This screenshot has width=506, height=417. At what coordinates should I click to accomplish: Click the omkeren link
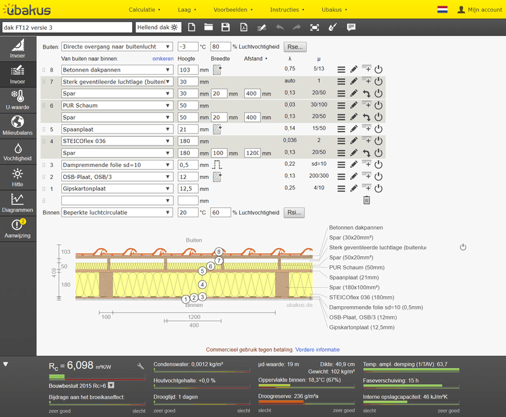(x=163, y=59)
